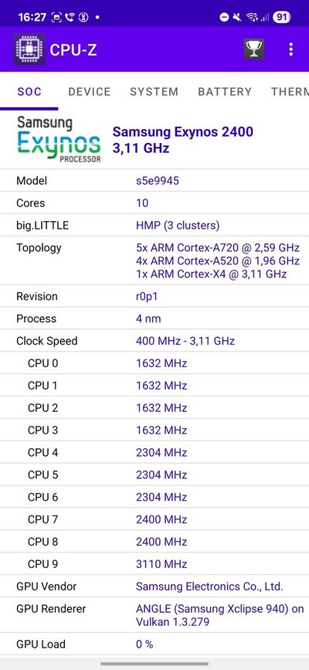Tap the Topology row with Cortex cores

pos(154,260)
